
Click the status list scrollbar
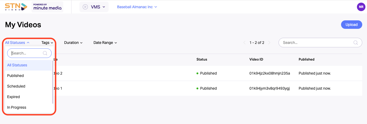point(53,82)
